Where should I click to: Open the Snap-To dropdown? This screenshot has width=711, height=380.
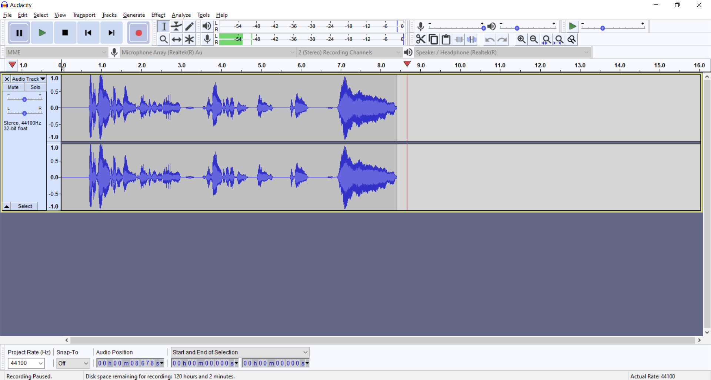(x=73, y=363)
